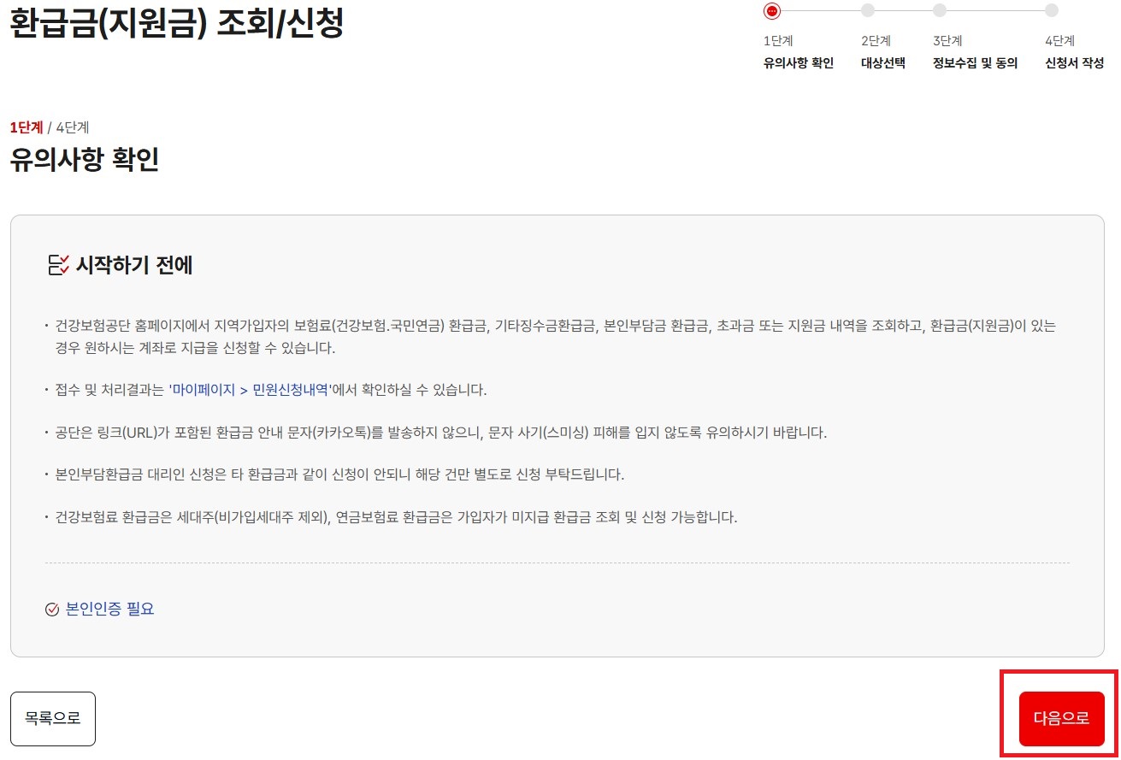1121x760 pixels.
Task: Select the 3단계 step circle
Action: (x=940, y=10)
